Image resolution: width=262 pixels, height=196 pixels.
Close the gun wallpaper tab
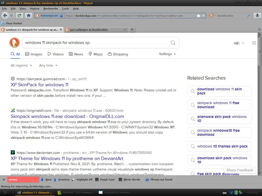click(125, 30)
